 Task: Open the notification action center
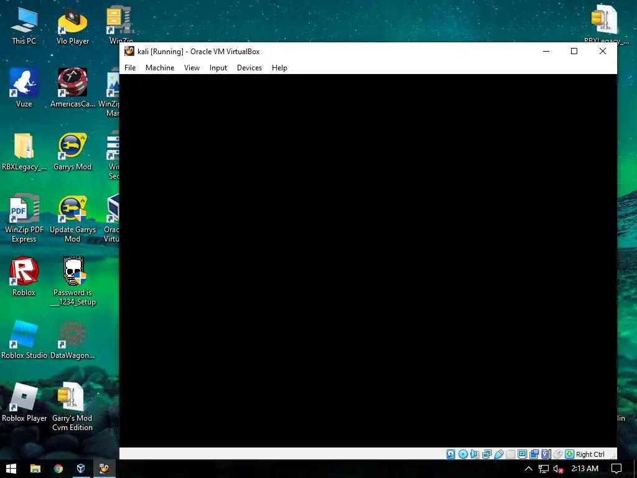616,469
